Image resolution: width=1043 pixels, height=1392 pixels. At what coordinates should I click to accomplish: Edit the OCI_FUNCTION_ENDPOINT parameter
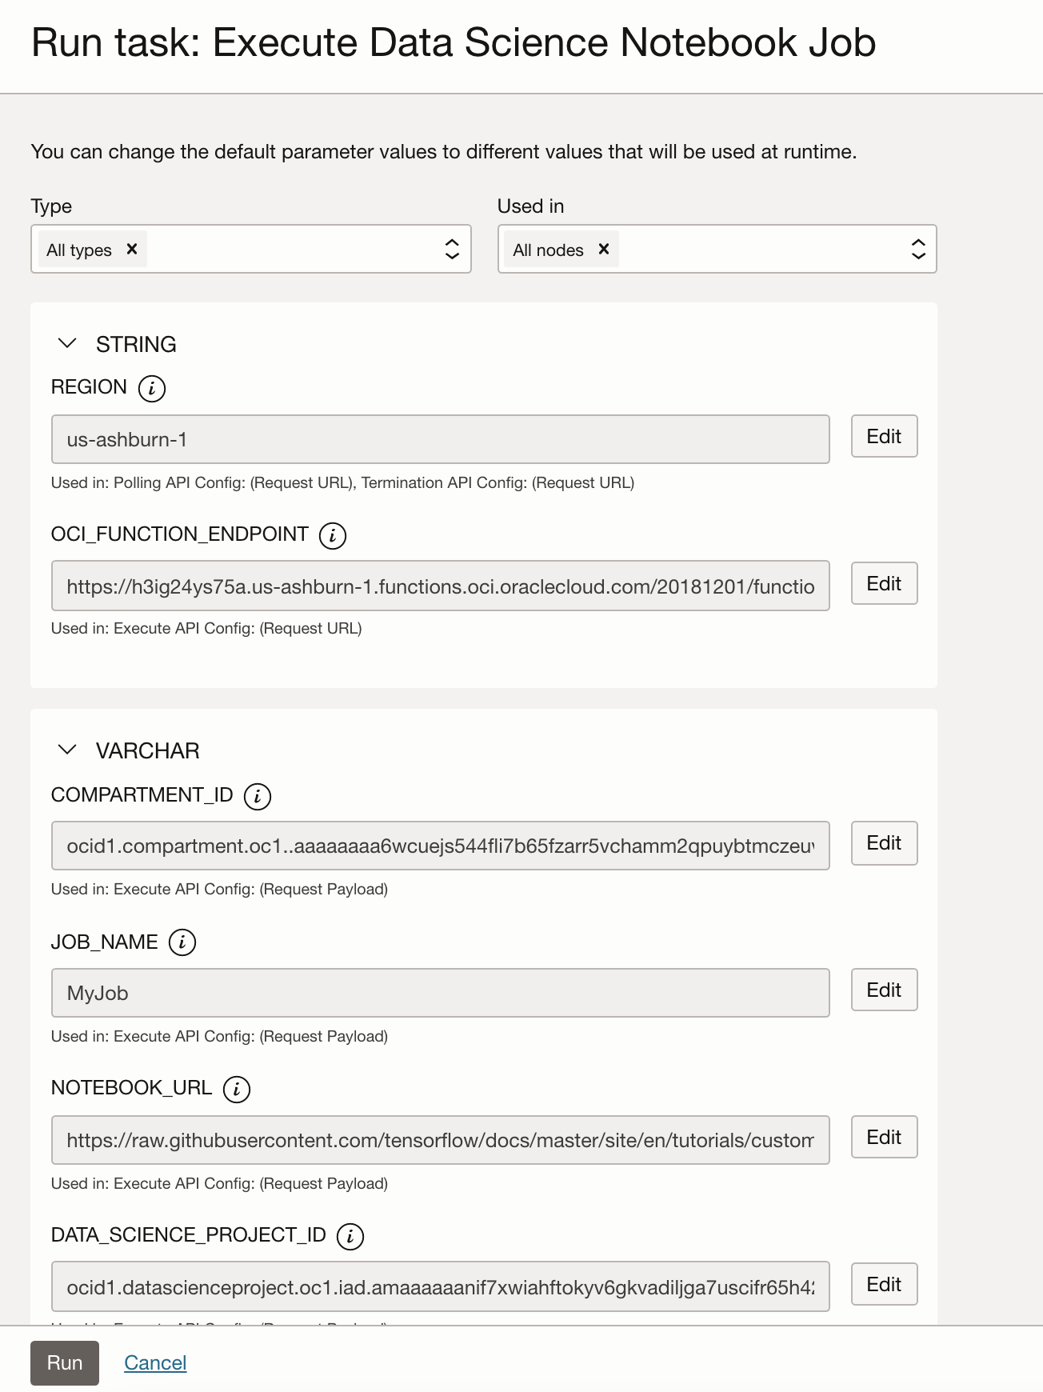pos(884,584)
